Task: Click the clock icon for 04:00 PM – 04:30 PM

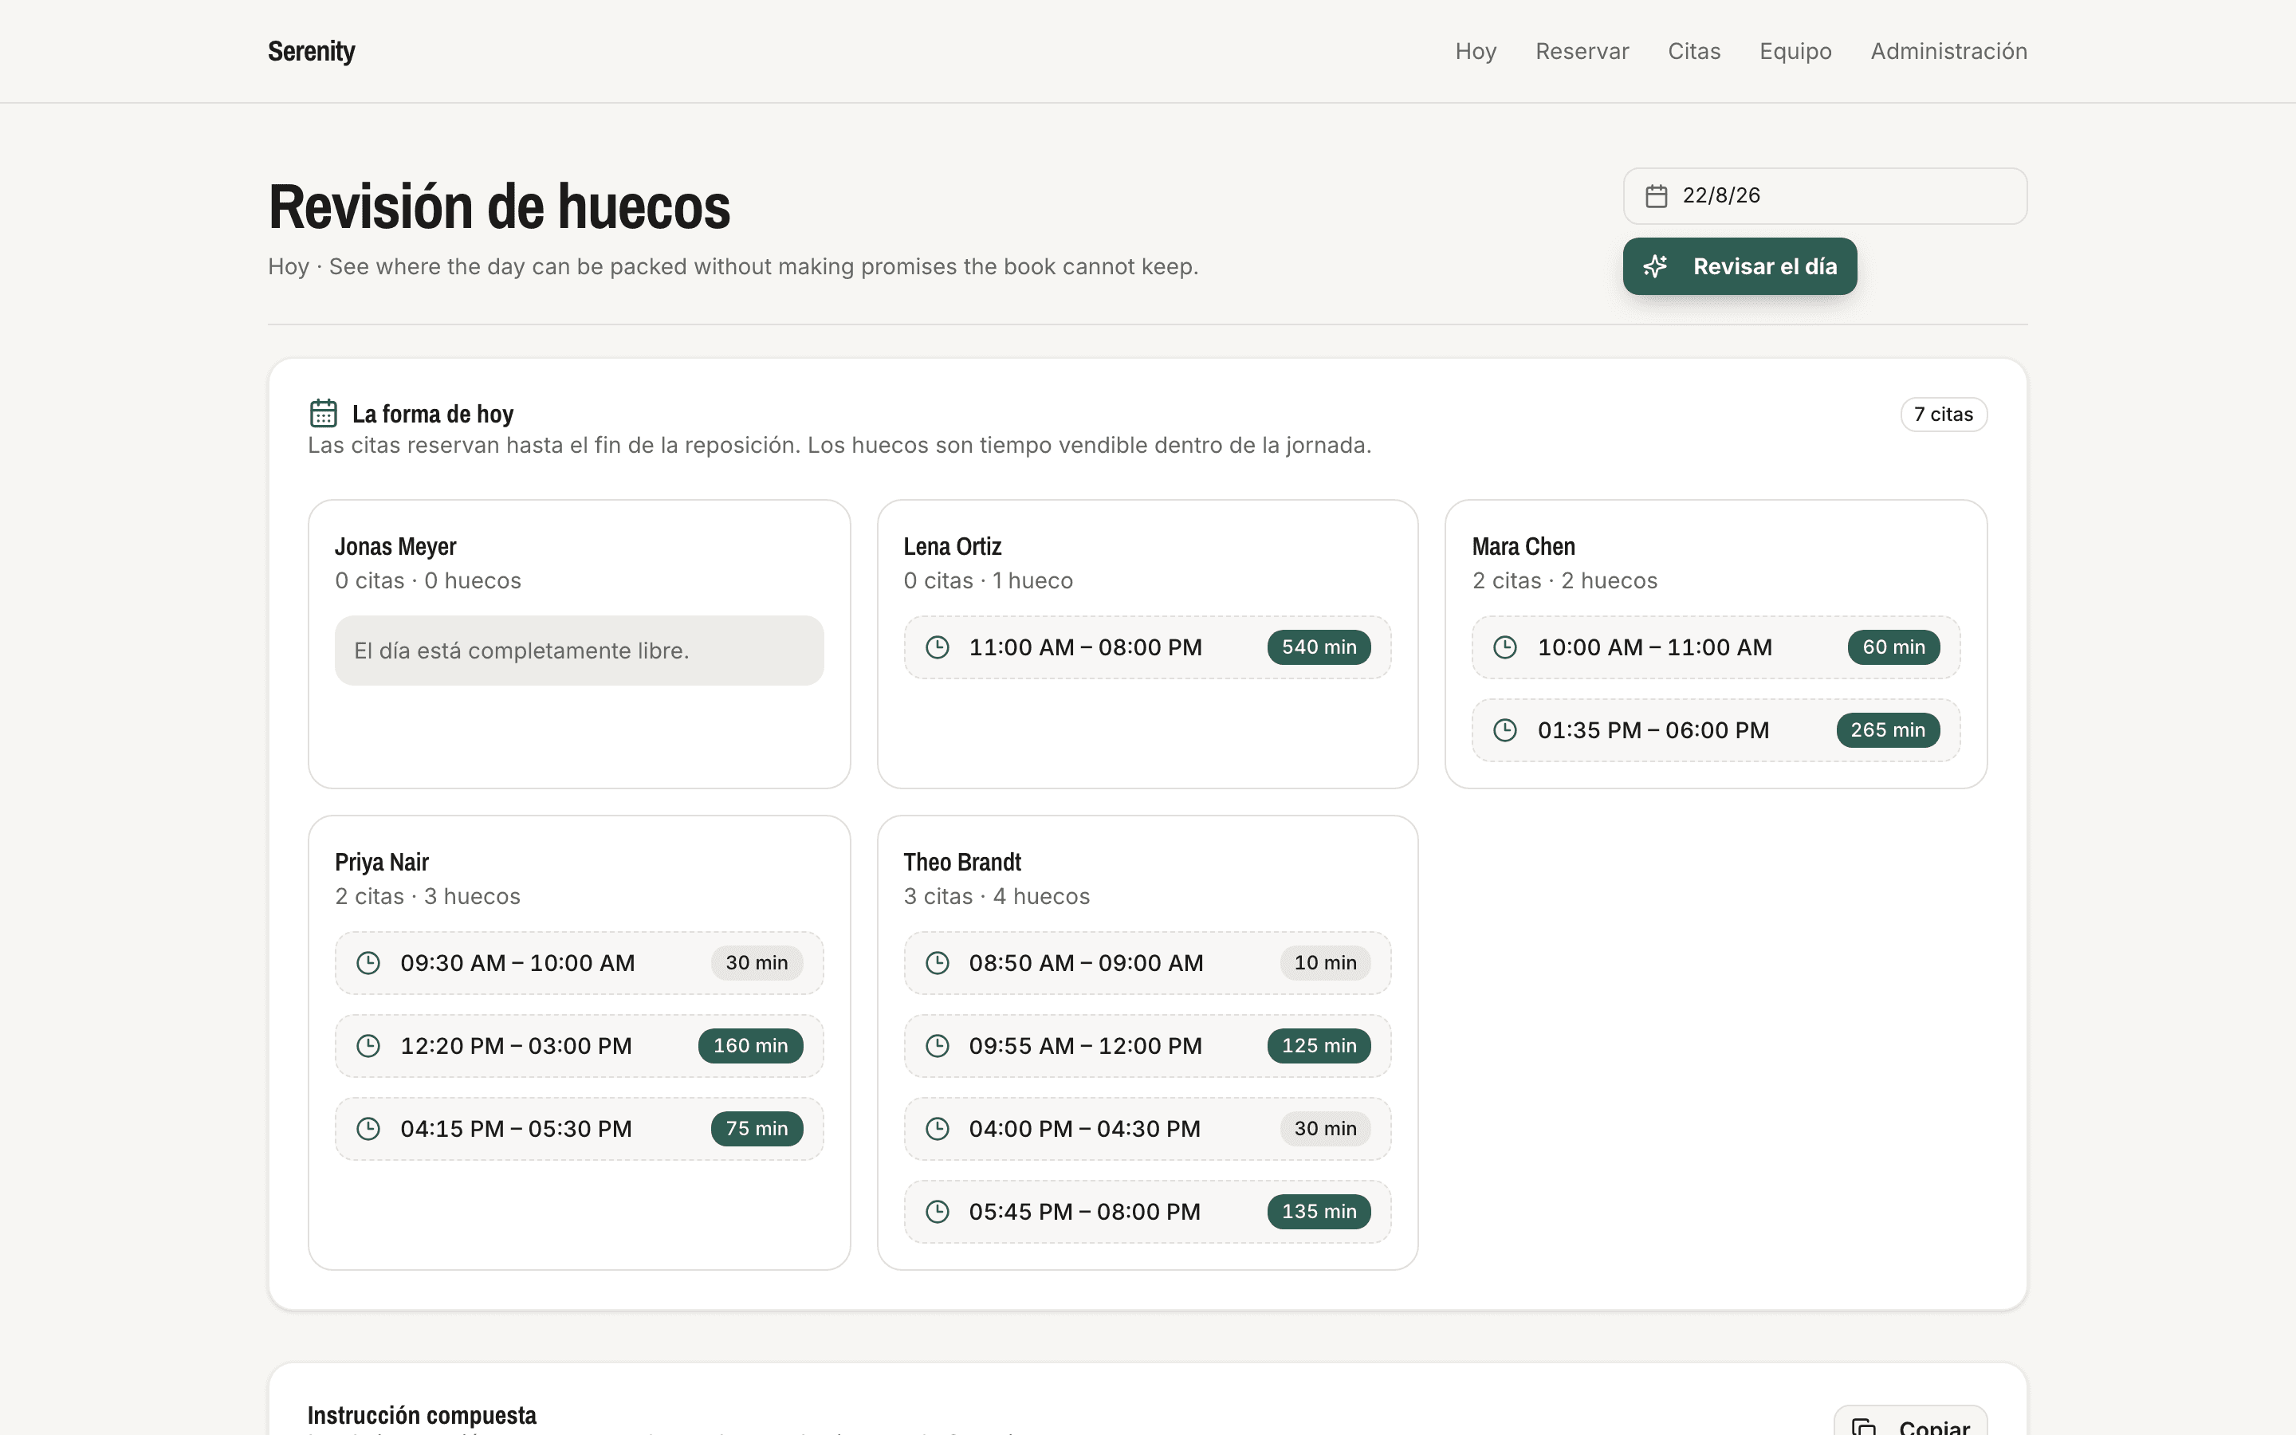Action: [x=938, y=1128]
